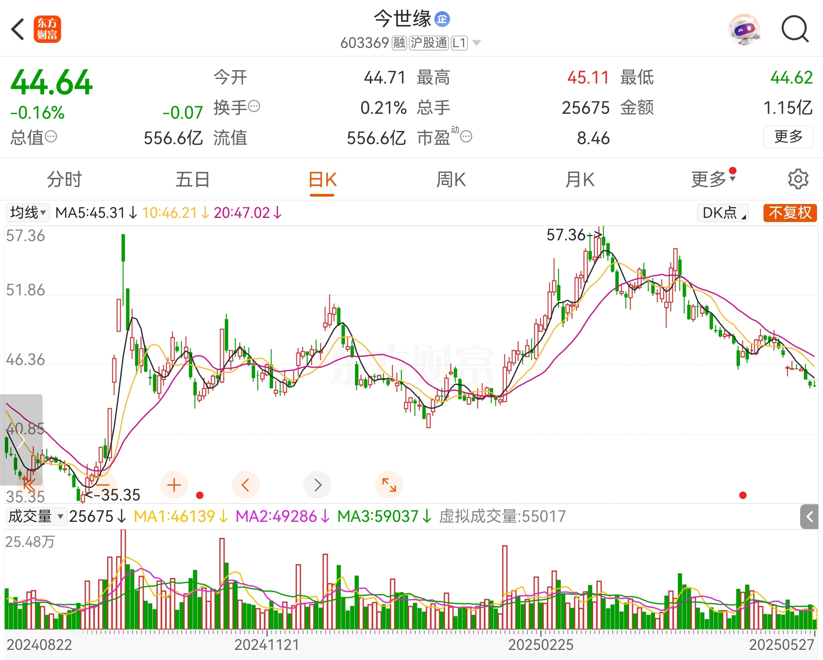Screen dimensions: 823x660
Task: Tap the volume MA2:49286 value
Action: point(282,516)
